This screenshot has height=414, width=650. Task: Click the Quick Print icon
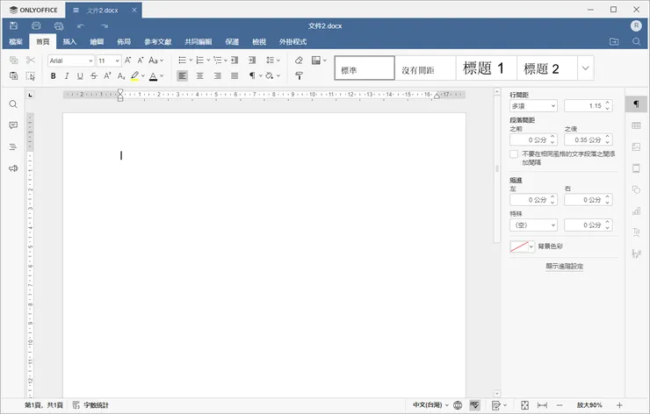click(x=59, y=26)
